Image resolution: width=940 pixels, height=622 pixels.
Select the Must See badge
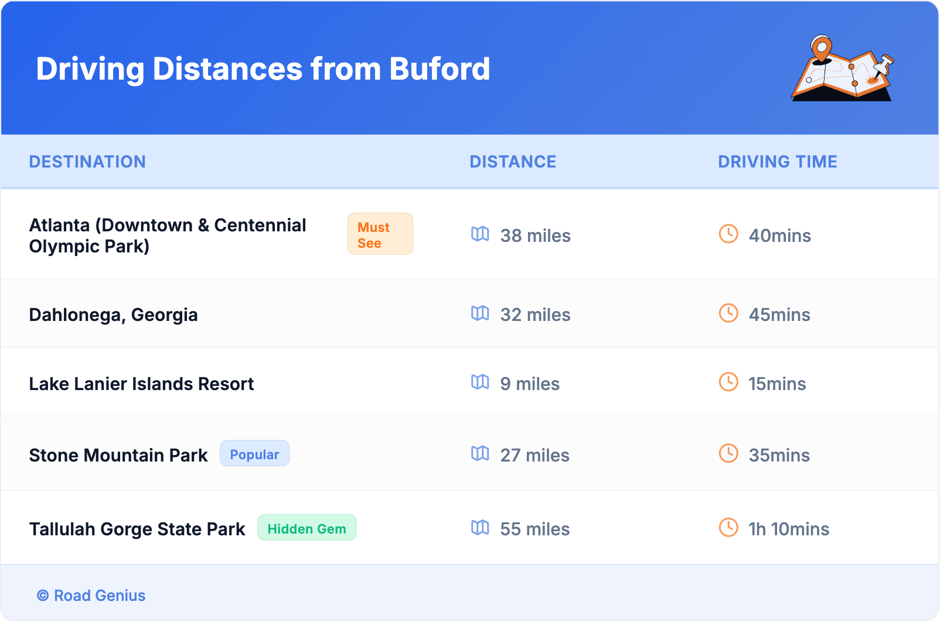[x=380, y=234]
